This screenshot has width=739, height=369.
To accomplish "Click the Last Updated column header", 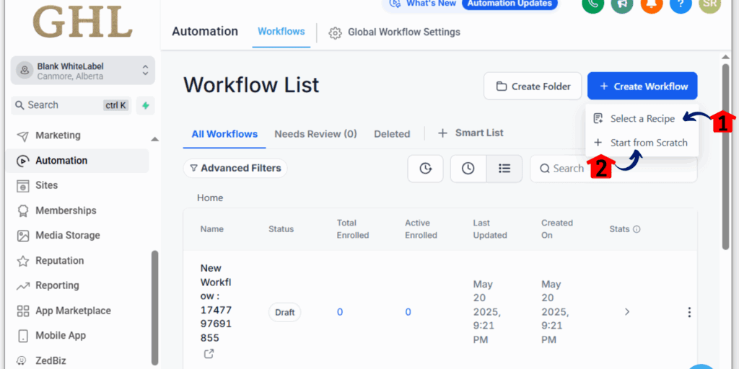I will [x=490, y=229].
